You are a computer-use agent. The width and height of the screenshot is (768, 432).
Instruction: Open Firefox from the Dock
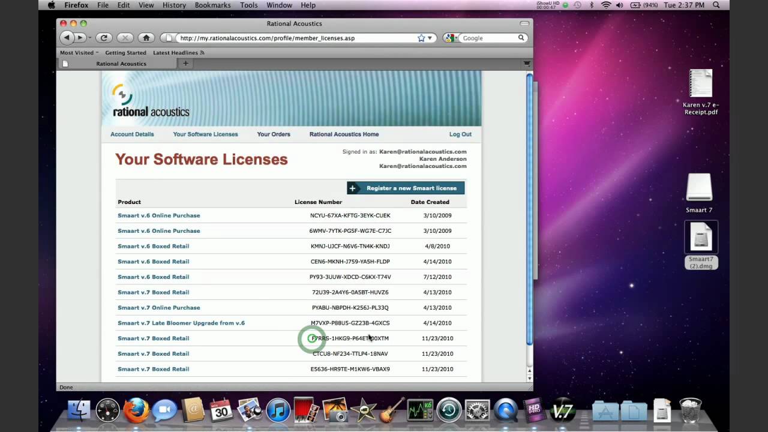[x=136, y=410]
